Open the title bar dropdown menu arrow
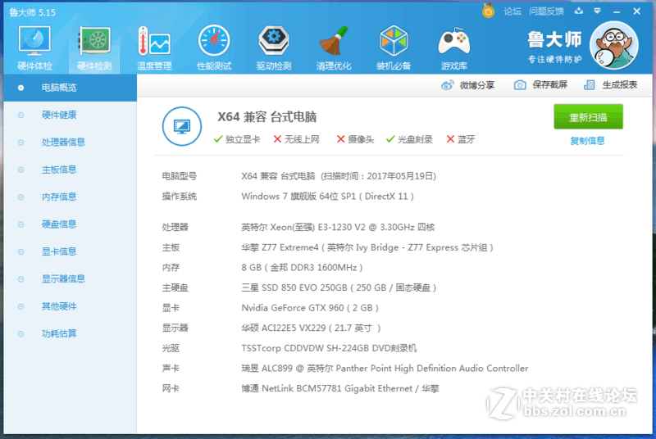Screen dimensions: 656x439 [x=597, y=11]
